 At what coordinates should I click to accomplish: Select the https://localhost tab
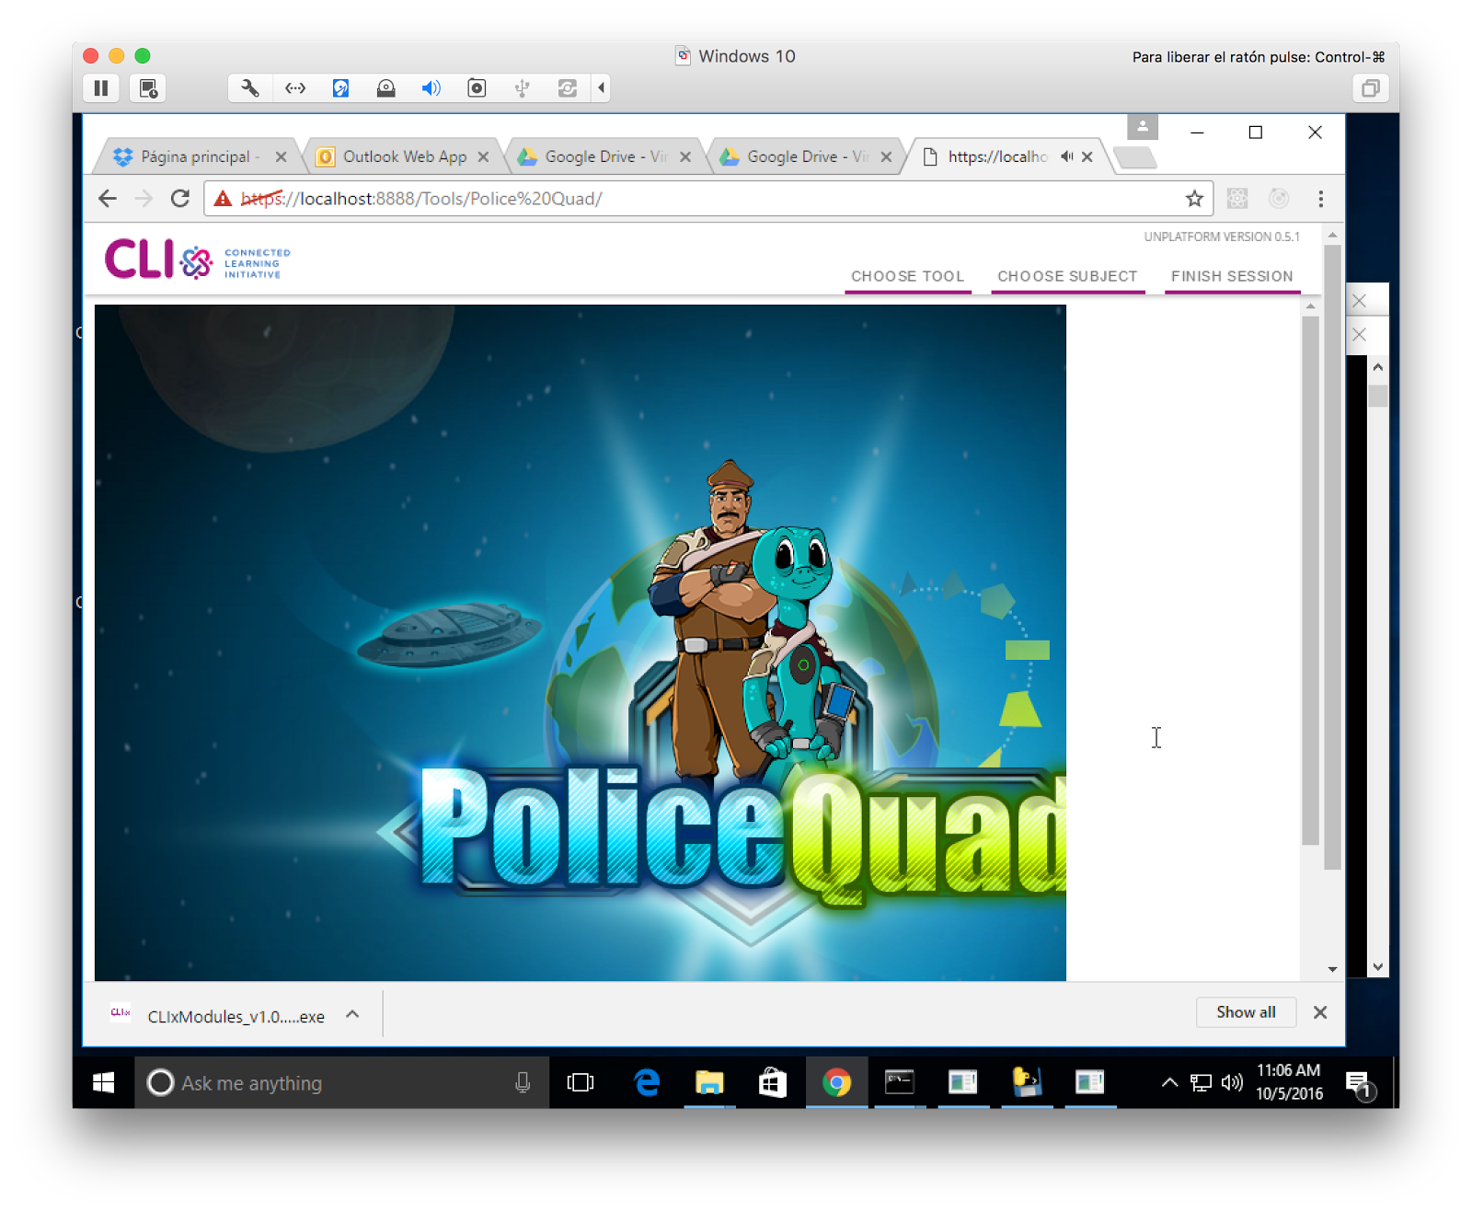[997, 156]
